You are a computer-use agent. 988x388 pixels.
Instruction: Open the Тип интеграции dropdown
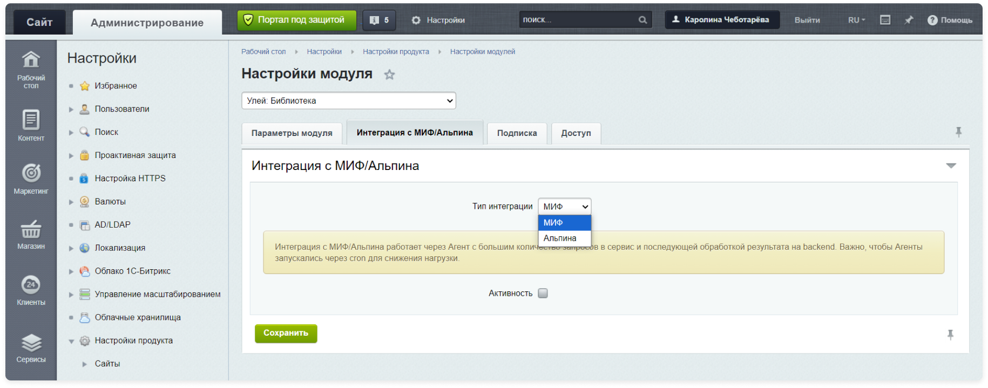565,207
